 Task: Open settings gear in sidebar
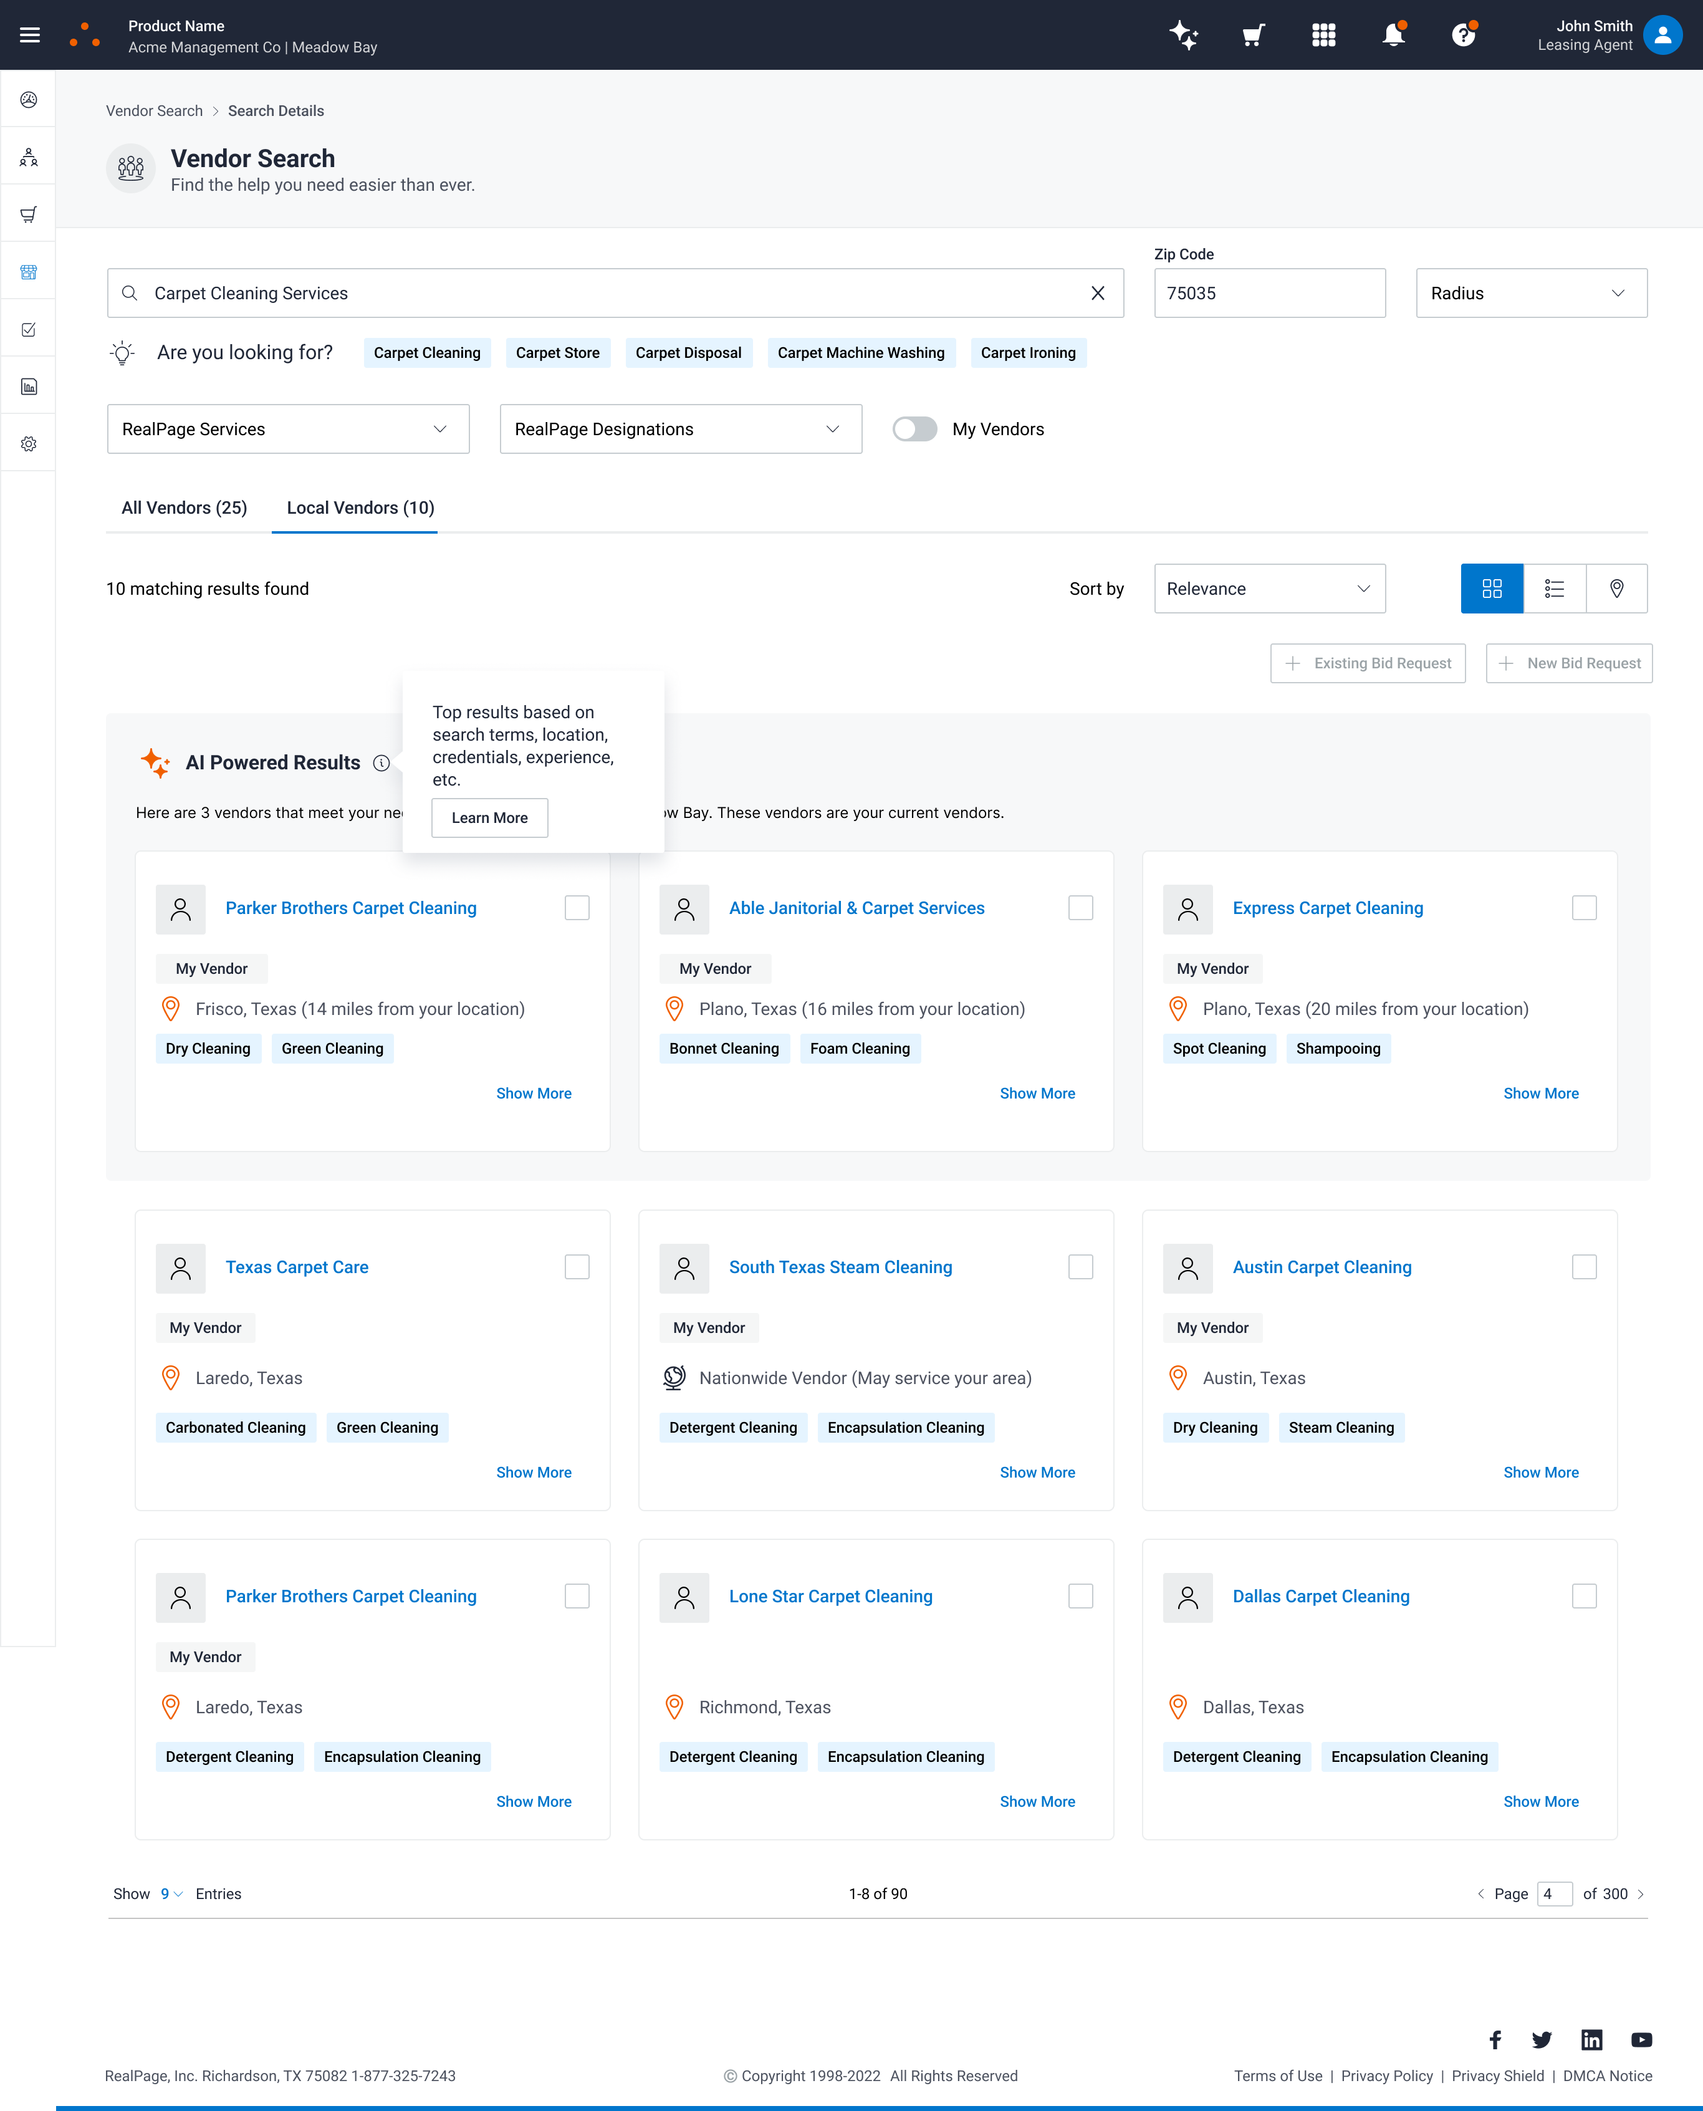[x=29, y=445]
